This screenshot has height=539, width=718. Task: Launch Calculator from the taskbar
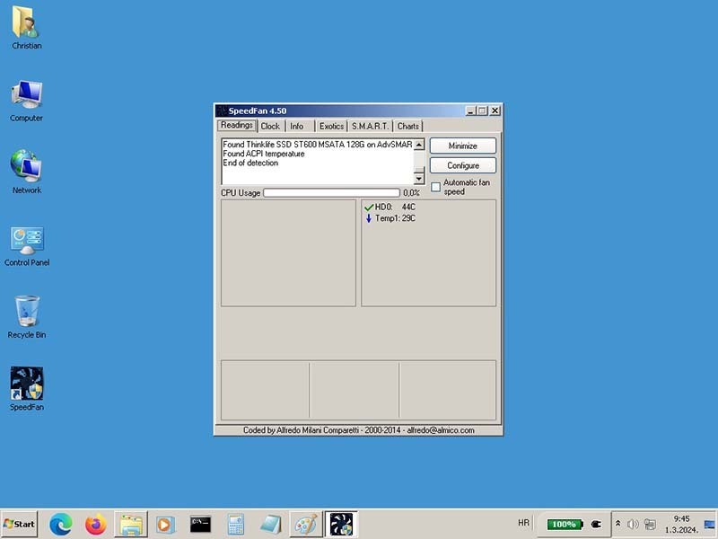point(236,524)
